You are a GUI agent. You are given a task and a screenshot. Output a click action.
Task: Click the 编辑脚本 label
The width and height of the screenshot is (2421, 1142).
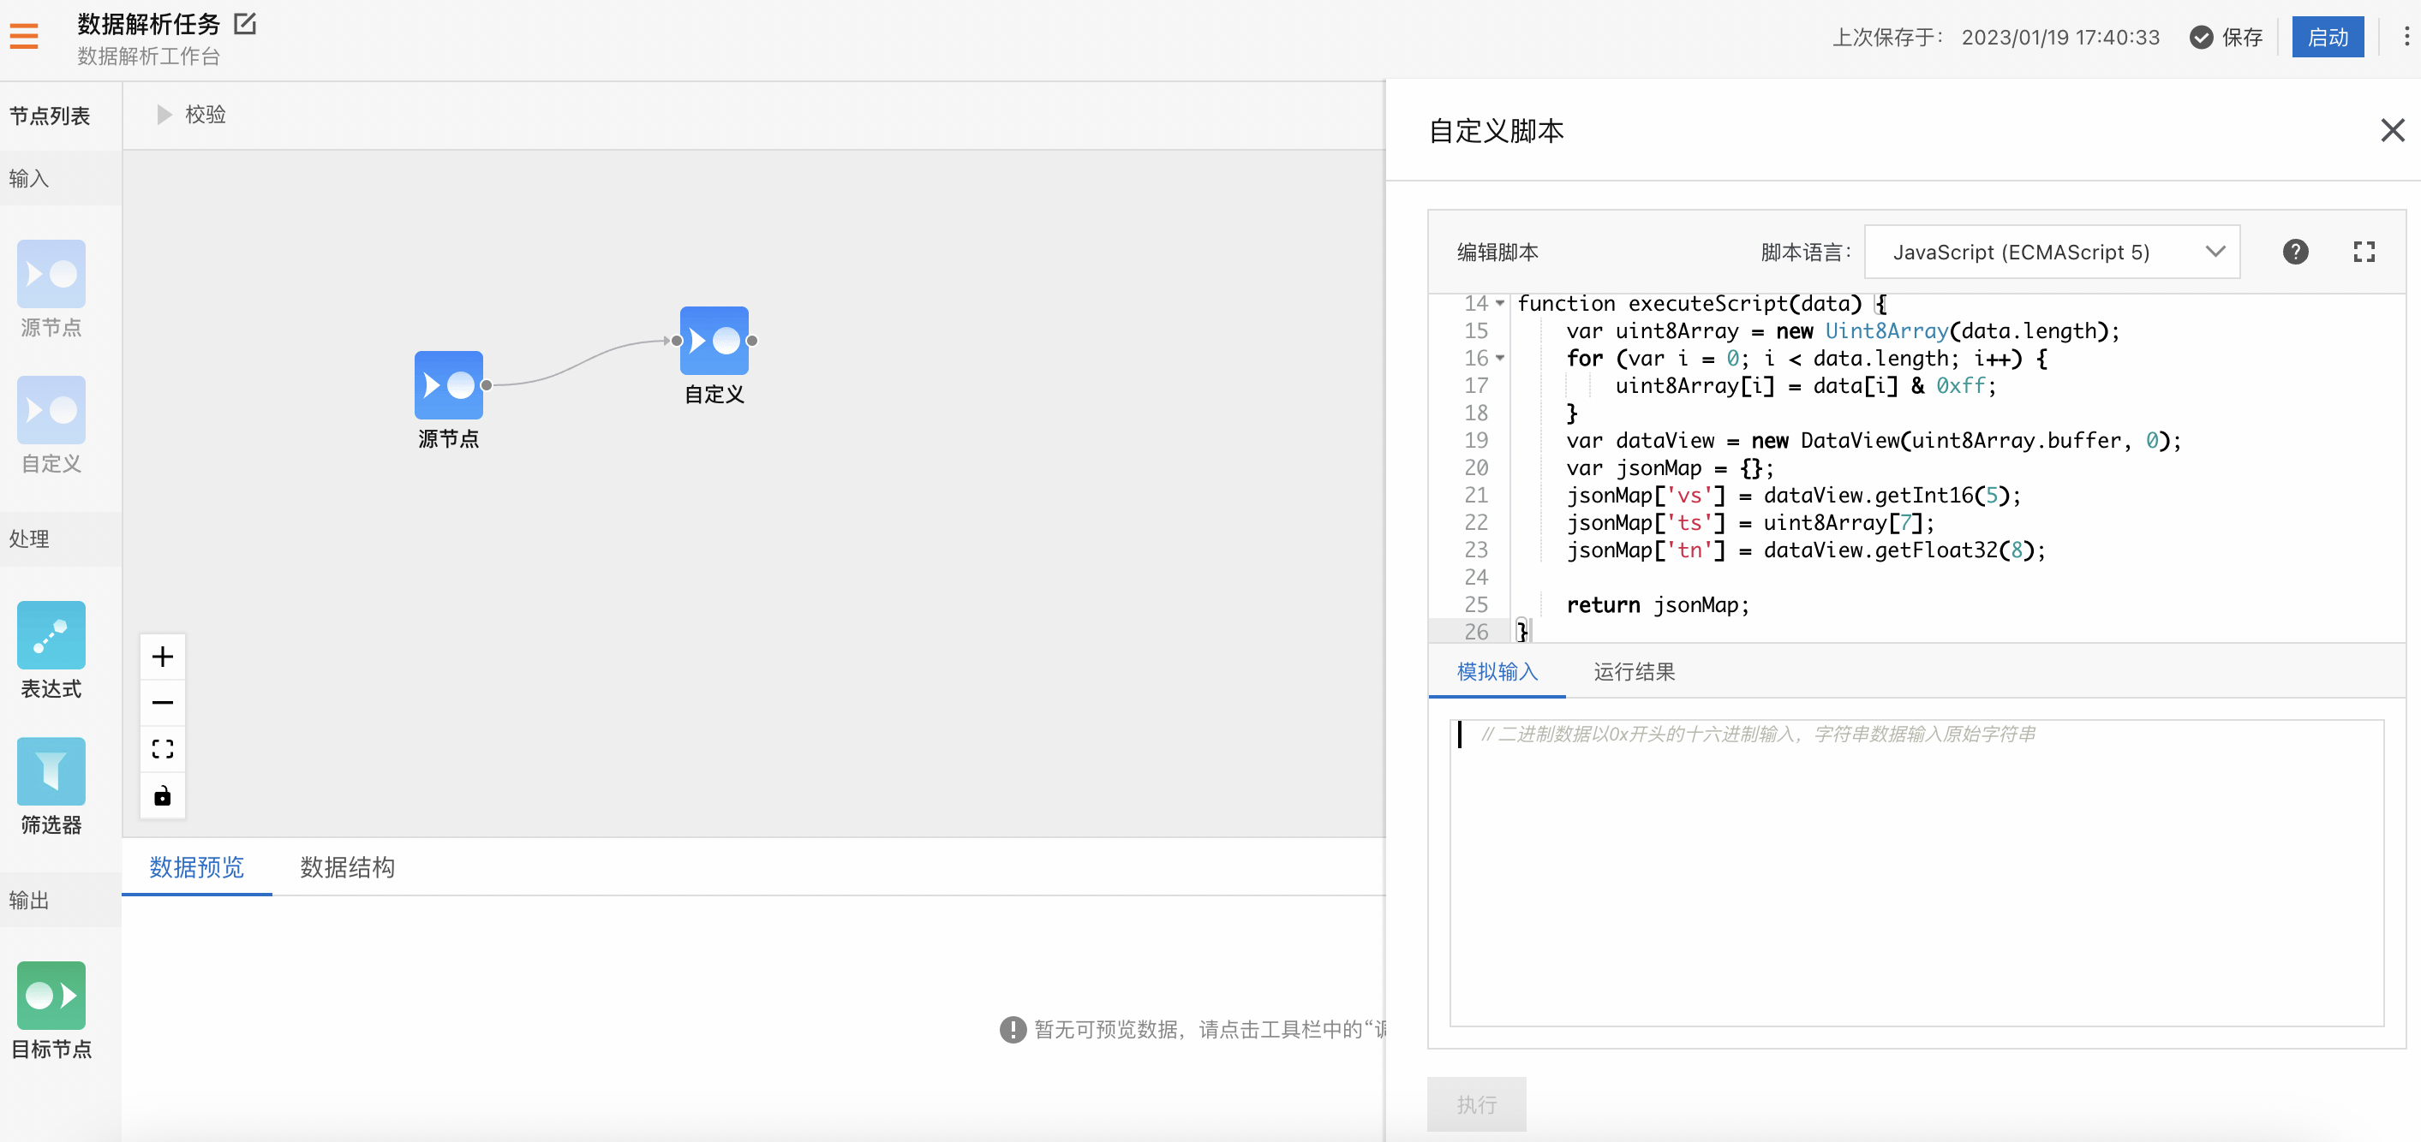(x=1497, y=252)
